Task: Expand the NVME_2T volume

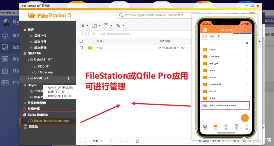Action: (28, 79)
